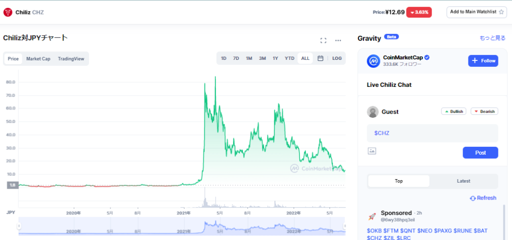The height and width of the screenshot is (240, 512).
Task: Select the 1Y time range
Action: (275, 58)
